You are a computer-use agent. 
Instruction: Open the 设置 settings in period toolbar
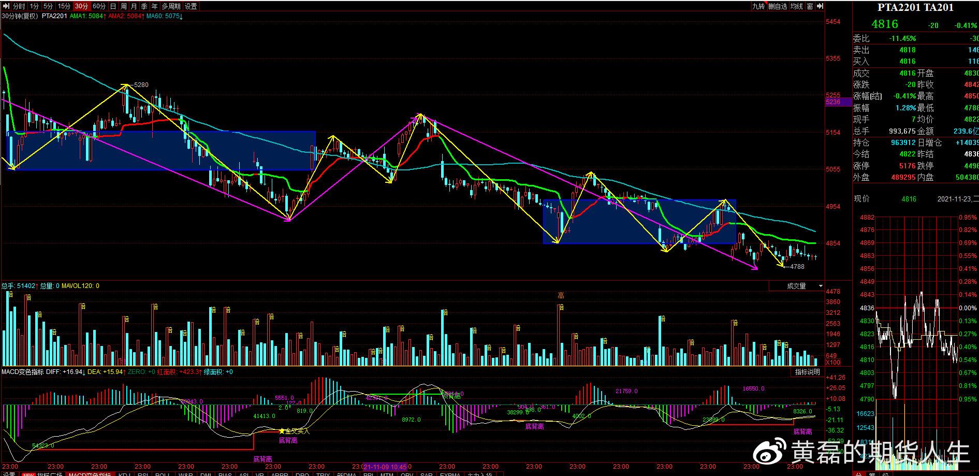tap(191, 6)
